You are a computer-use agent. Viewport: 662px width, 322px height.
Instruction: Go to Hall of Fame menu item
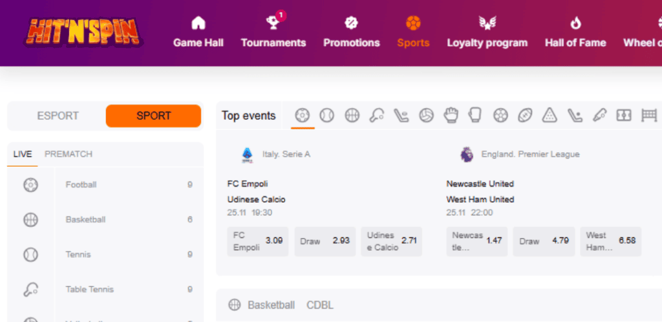tap(575, 43)
